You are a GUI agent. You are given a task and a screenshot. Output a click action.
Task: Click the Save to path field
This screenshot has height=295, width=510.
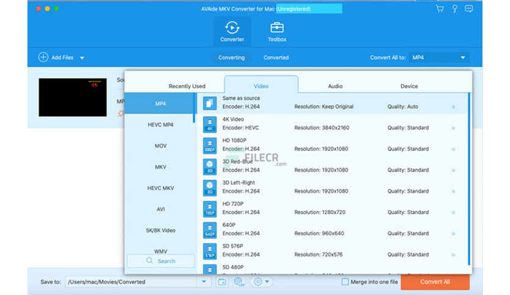tap(131, 282)
